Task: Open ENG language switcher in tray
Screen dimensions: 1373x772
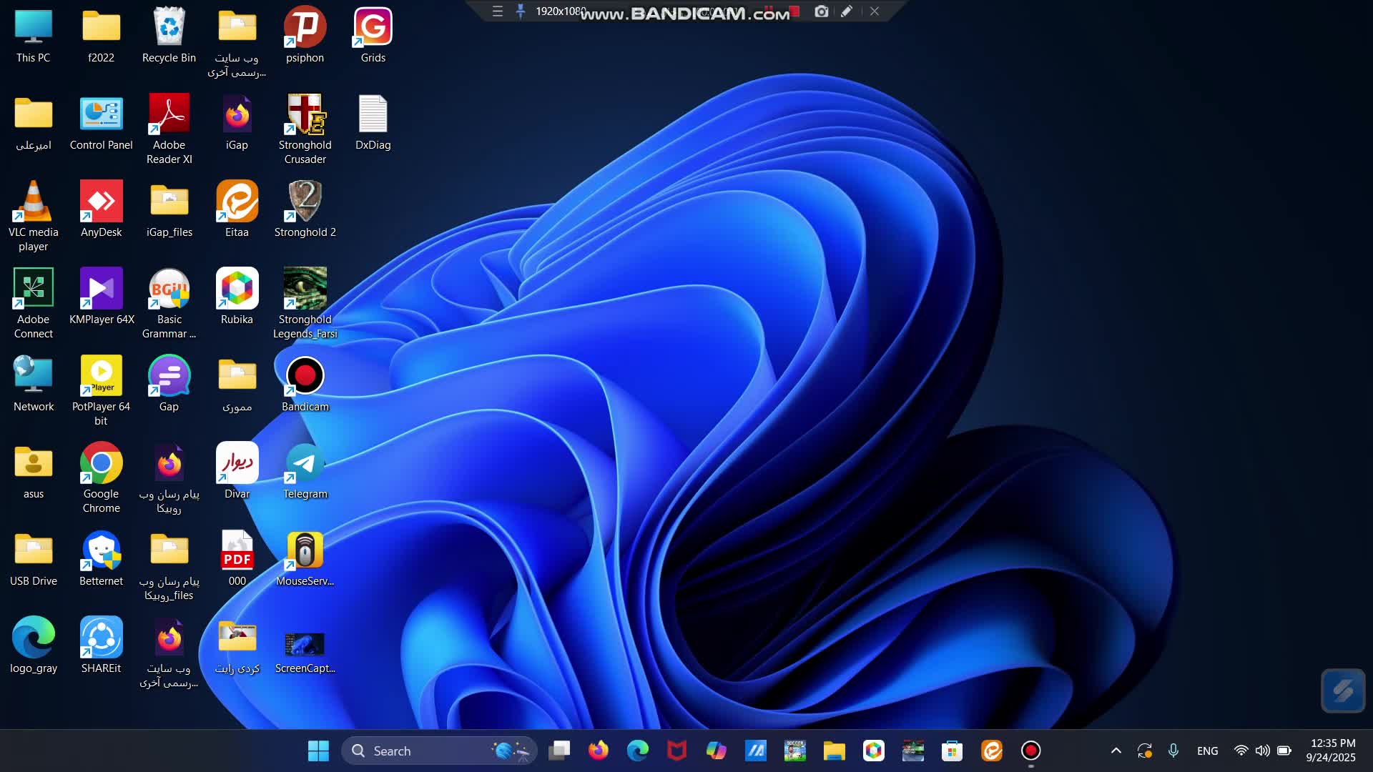Action: (1207, 751)
